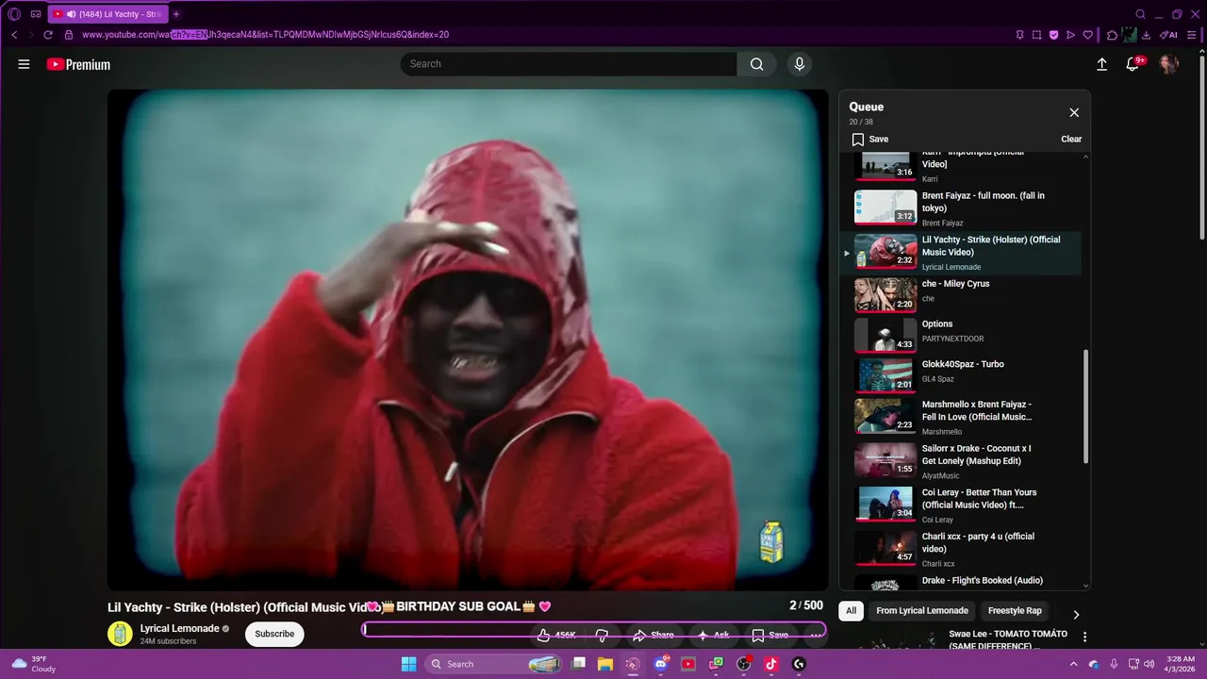
Task: Subscribe to Lyrical Lemonade
Action: tap(274, 634)
